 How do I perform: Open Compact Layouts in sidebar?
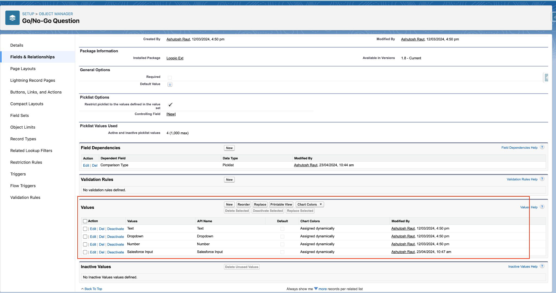pos(27,104)
